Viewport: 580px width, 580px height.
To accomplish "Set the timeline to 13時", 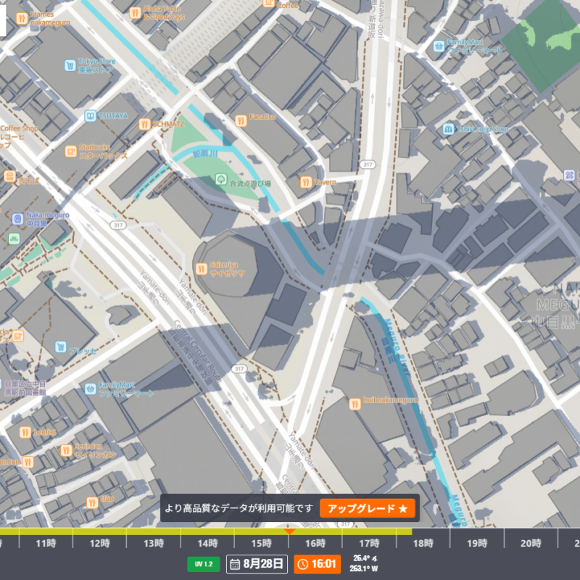I will tap(154, 543).
